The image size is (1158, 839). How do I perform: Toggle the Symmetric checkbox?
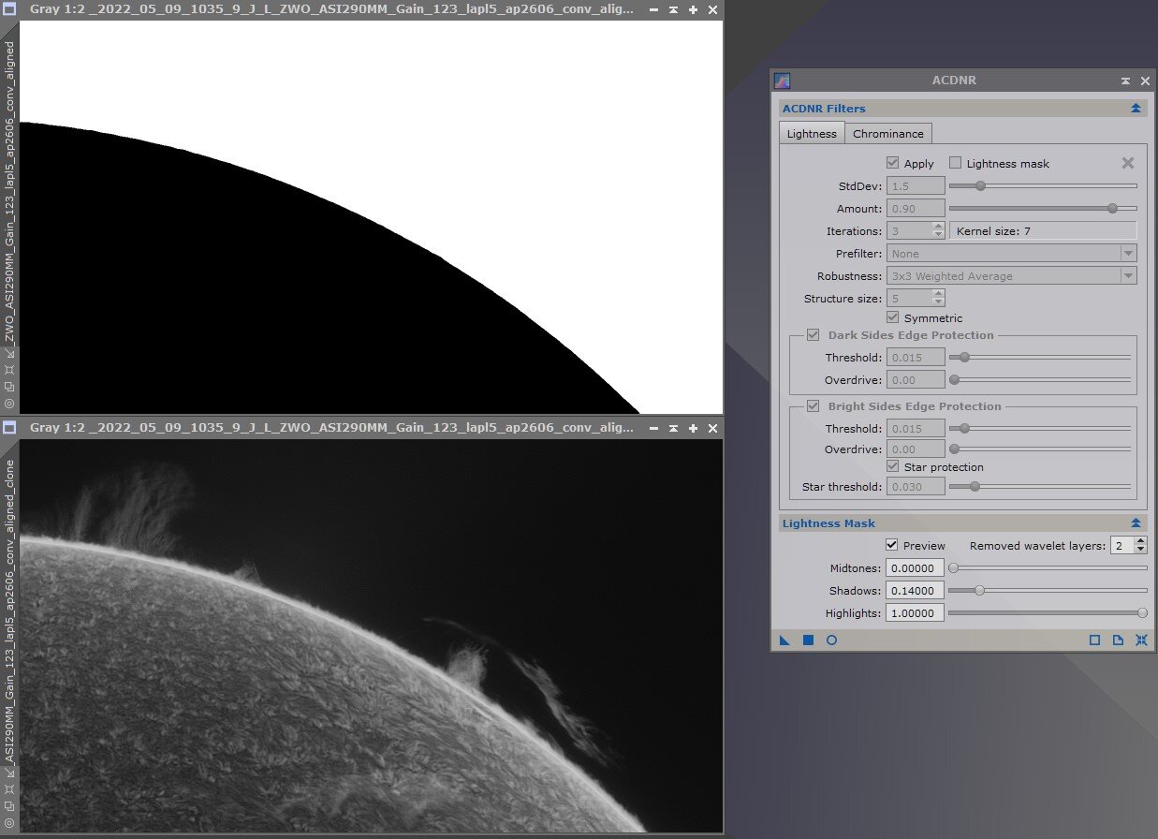[x=892, y=318]
